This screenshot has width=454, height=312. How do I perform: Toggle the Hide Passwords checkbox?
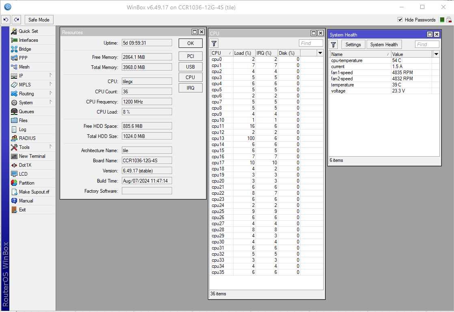400,19
